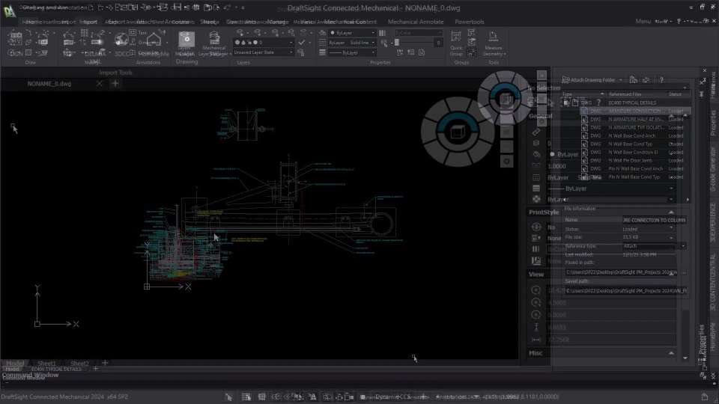Screen dimensions: 719x404
Task: Click the selection arrow icon in the status bar
Action: pyautogui.click(x=229, y=397)
